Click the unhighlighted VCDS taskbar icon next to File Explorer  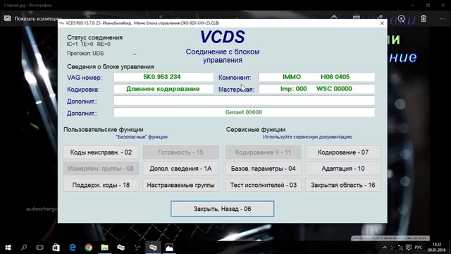click(121, 248)
